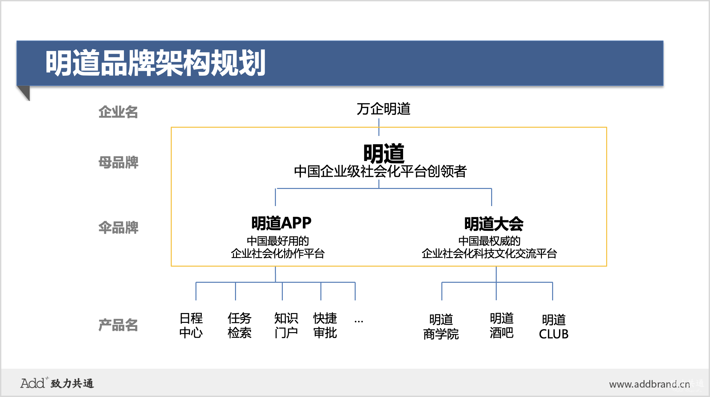Image resolution: width=710 pixels, height=397 pixels.
Task: Select the 母品牌 row label
Action: pos(118,163)
